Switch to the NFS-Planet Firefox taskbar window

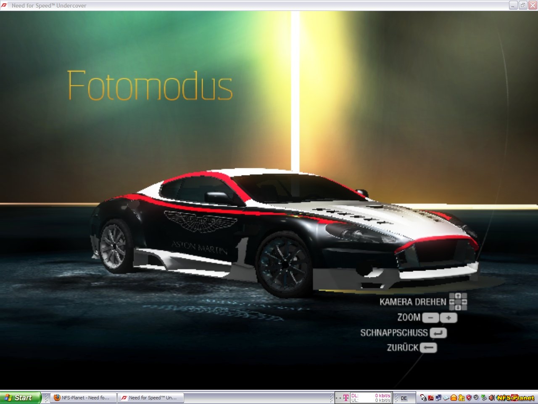coord(83,398)
